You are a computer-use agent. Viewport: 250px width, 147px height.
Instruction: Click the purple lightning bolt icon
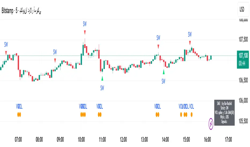pyautogui.click(x=211, y=124)
